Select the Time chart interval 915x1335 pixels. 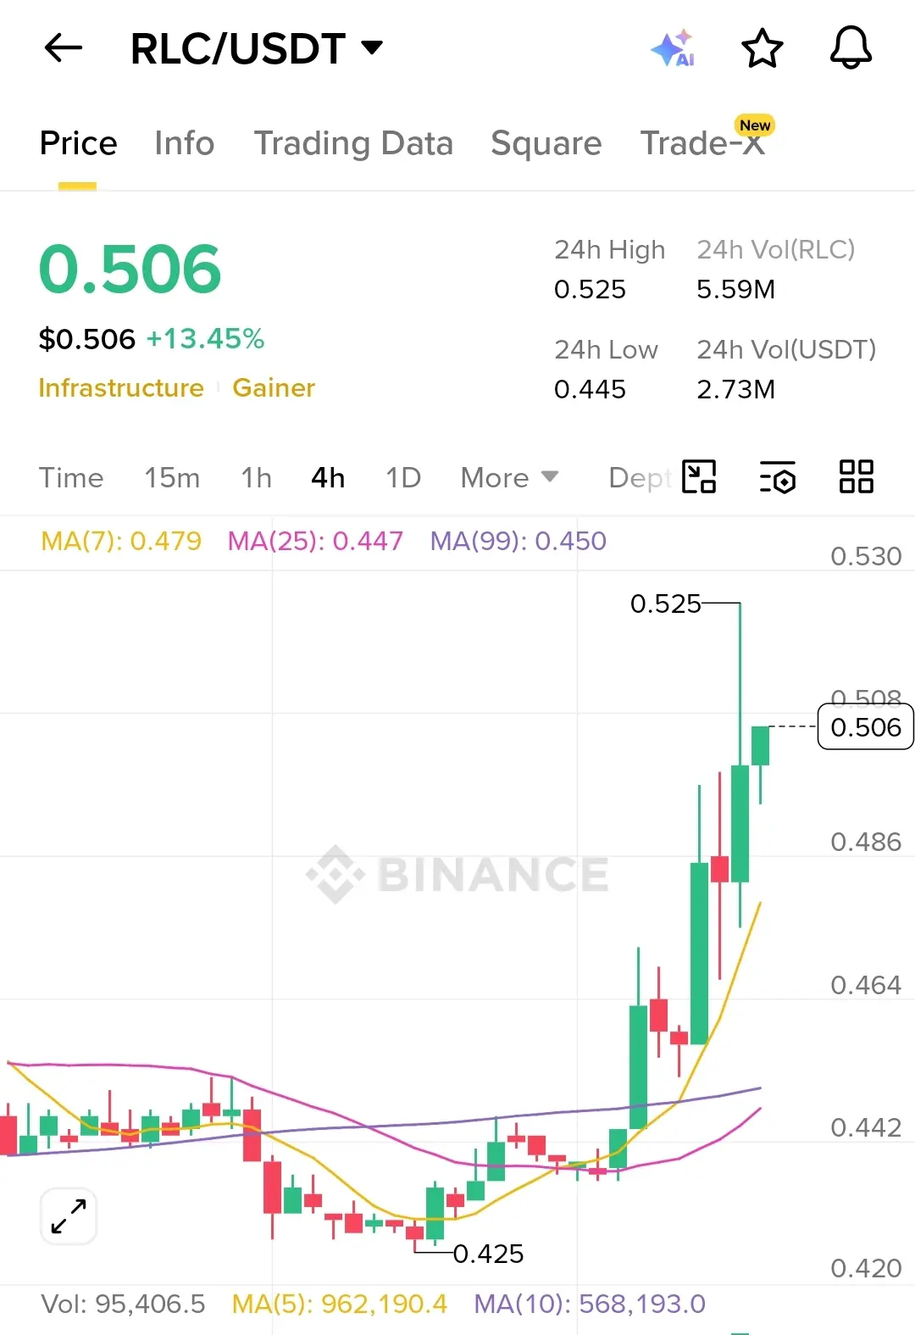tap(71, 477)
